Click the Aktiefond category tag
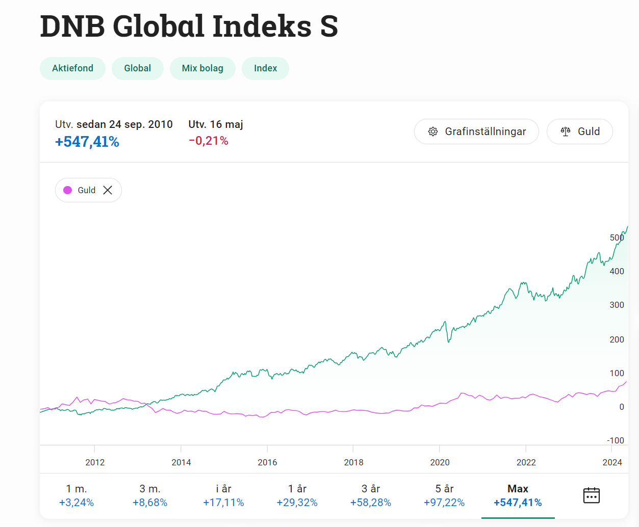 (72, 68)
